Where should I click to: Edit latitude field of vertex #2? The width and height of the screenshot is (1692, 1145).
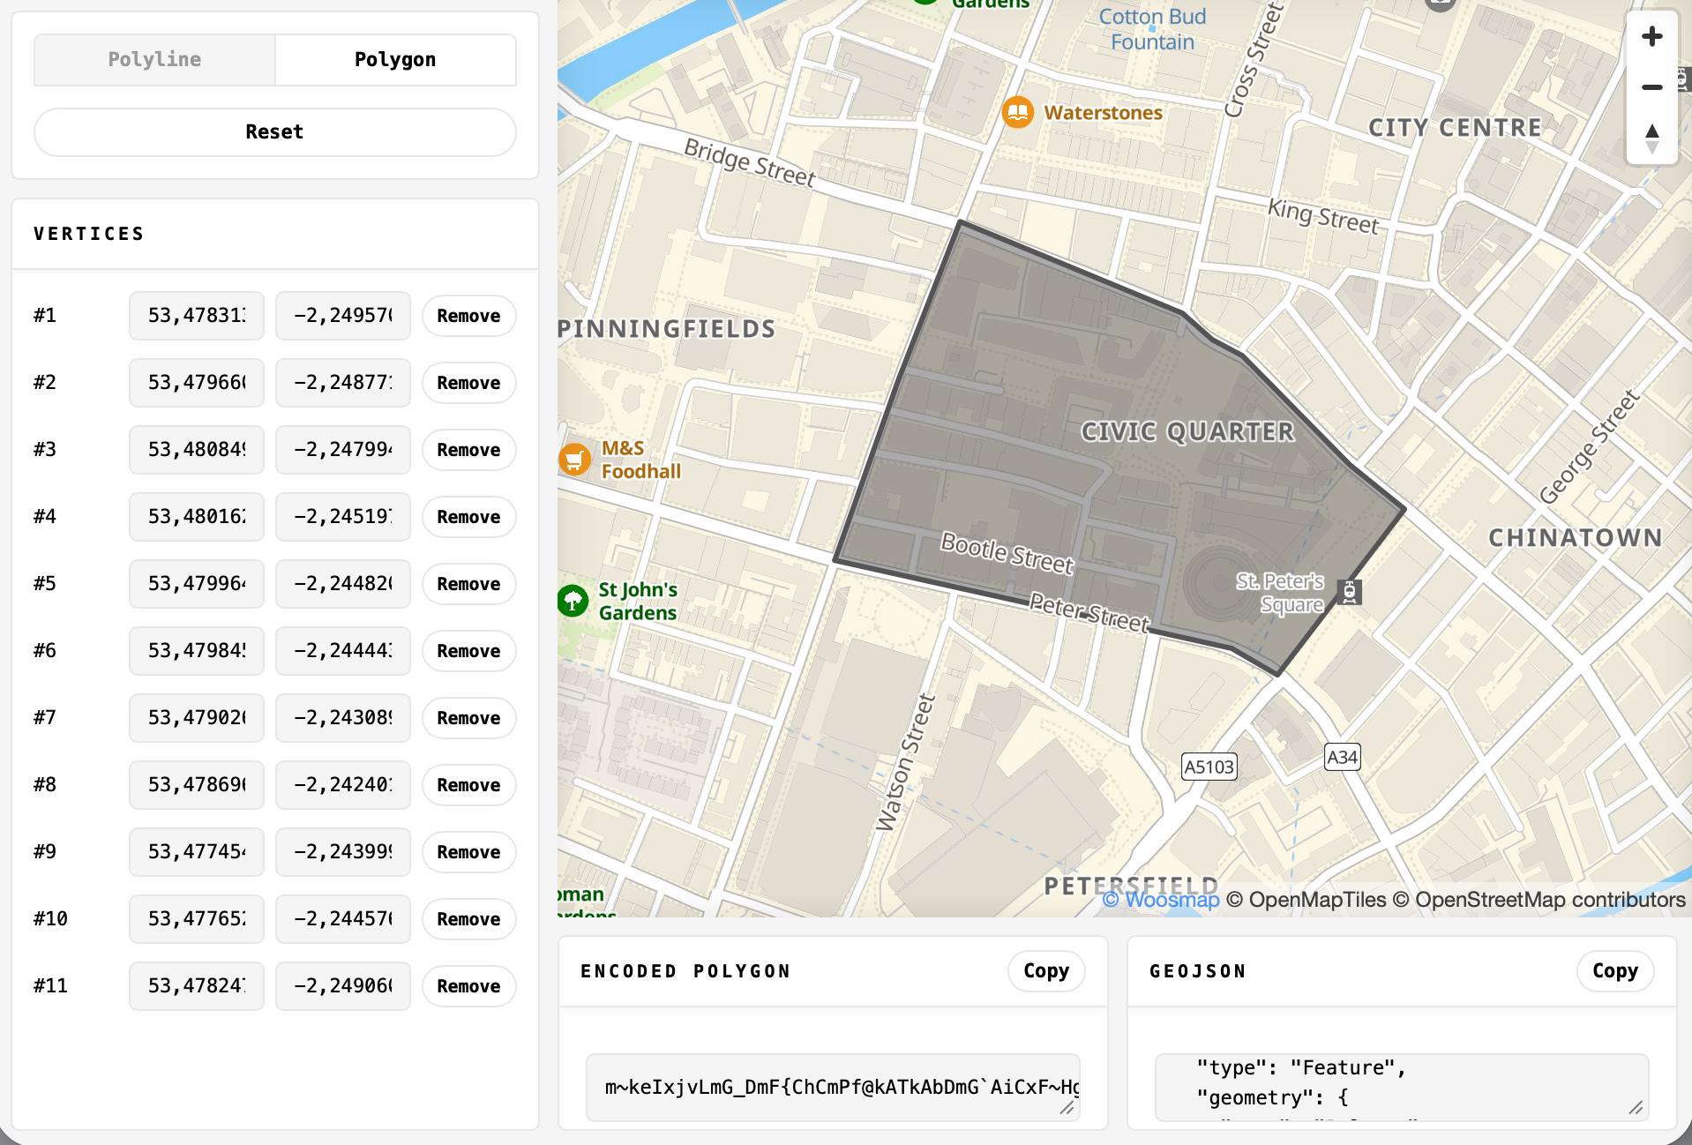click(x=197, y=383)
